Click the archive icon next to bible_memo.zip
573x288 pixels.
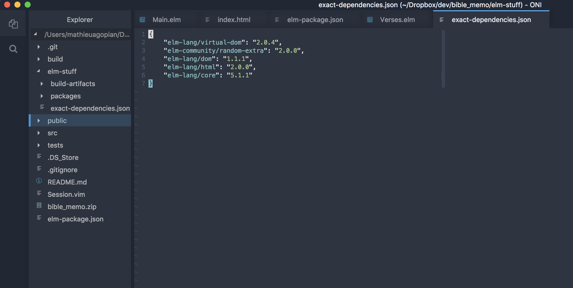coord(39,206)
